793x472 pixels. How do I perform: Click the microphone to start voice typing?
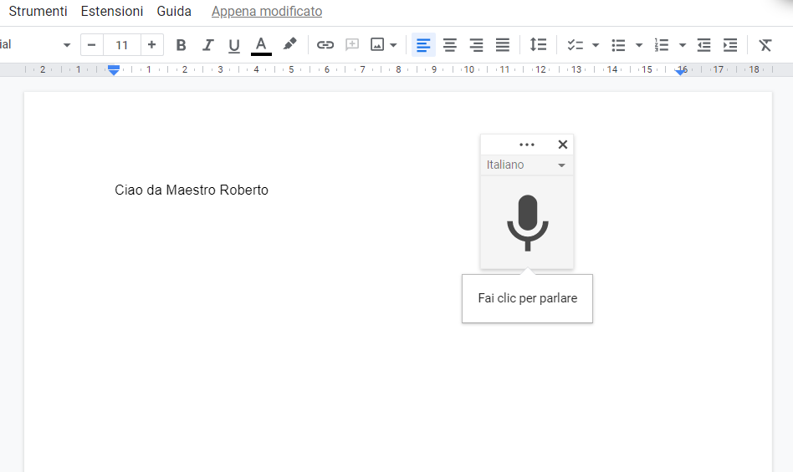528,222
